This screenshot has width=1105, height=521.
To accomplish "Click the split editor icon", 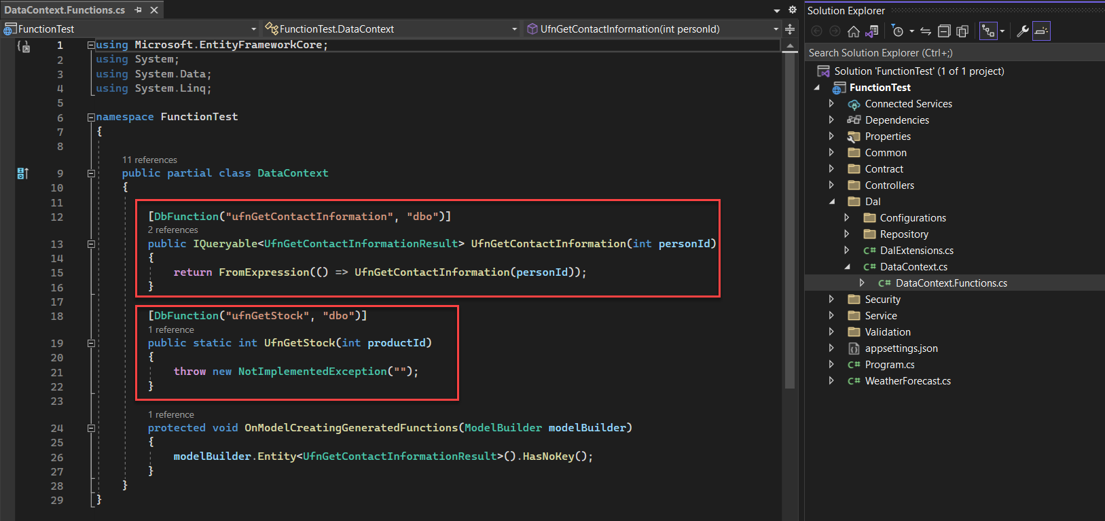I will coord(790,29).
